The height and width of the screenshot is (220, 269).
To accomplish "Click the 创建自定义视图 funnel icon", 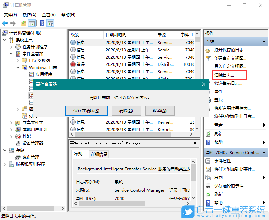I will point(208,58).
